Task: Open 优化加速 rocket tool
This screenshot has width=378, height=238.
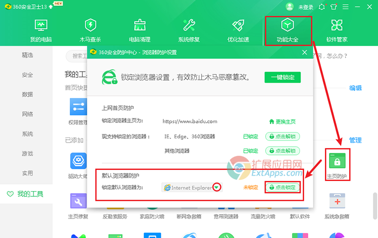Action: click(238, 31)
